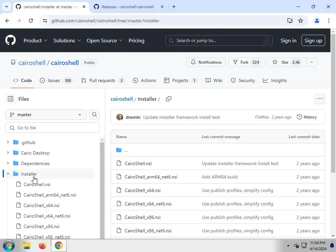Open the Windows Start button

(9, 245)
